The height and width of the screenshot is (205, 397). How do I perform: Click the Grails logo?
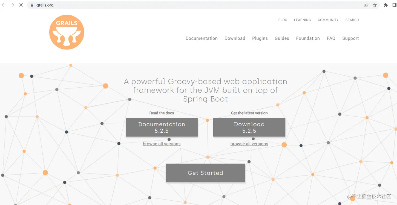67,32
